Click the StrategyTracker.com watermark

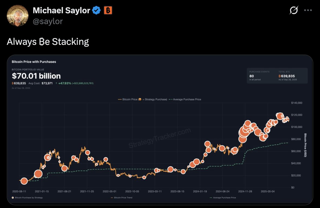[x=160, y=138]
